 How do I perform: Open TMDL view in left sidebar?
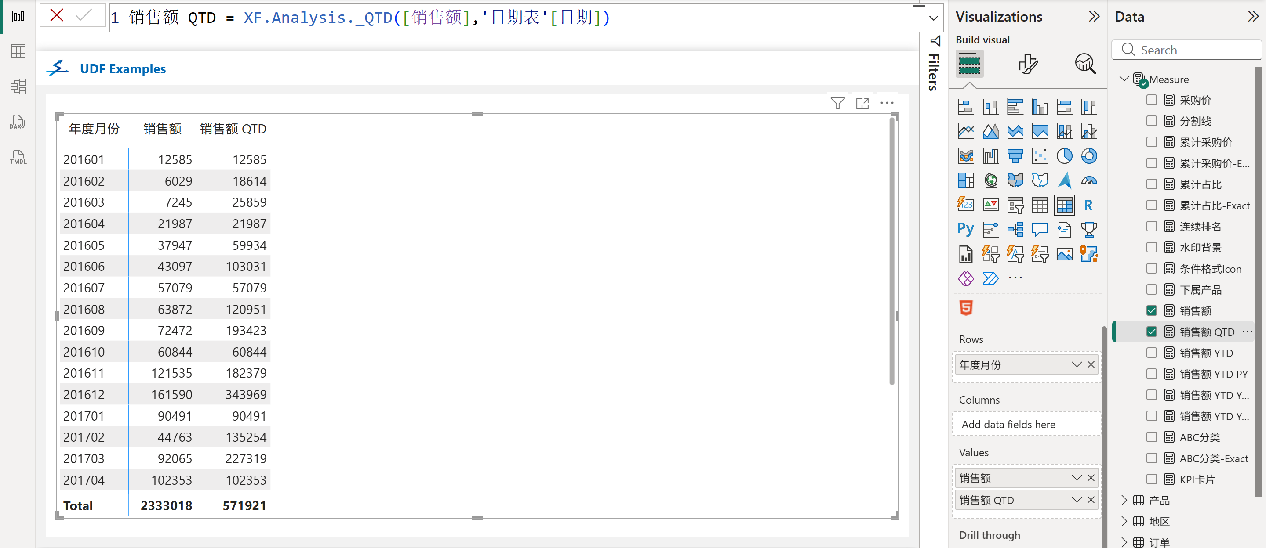(x=18, y=157)
